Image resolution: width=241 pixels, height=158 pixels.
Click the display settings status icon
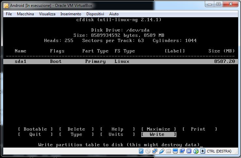(x=175, y=151)
